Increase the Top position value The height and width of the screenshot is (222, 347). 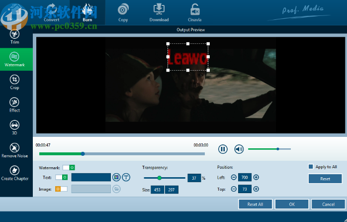coord(256,189)
